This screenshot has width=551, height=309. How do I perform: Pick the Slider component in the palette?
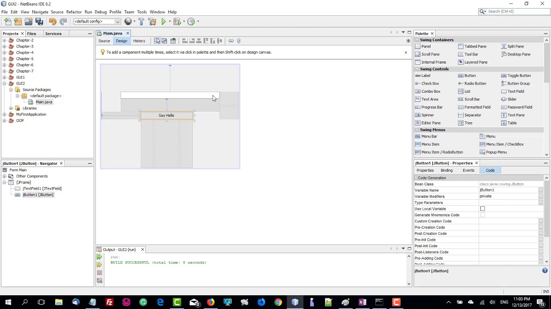[509, 99]
